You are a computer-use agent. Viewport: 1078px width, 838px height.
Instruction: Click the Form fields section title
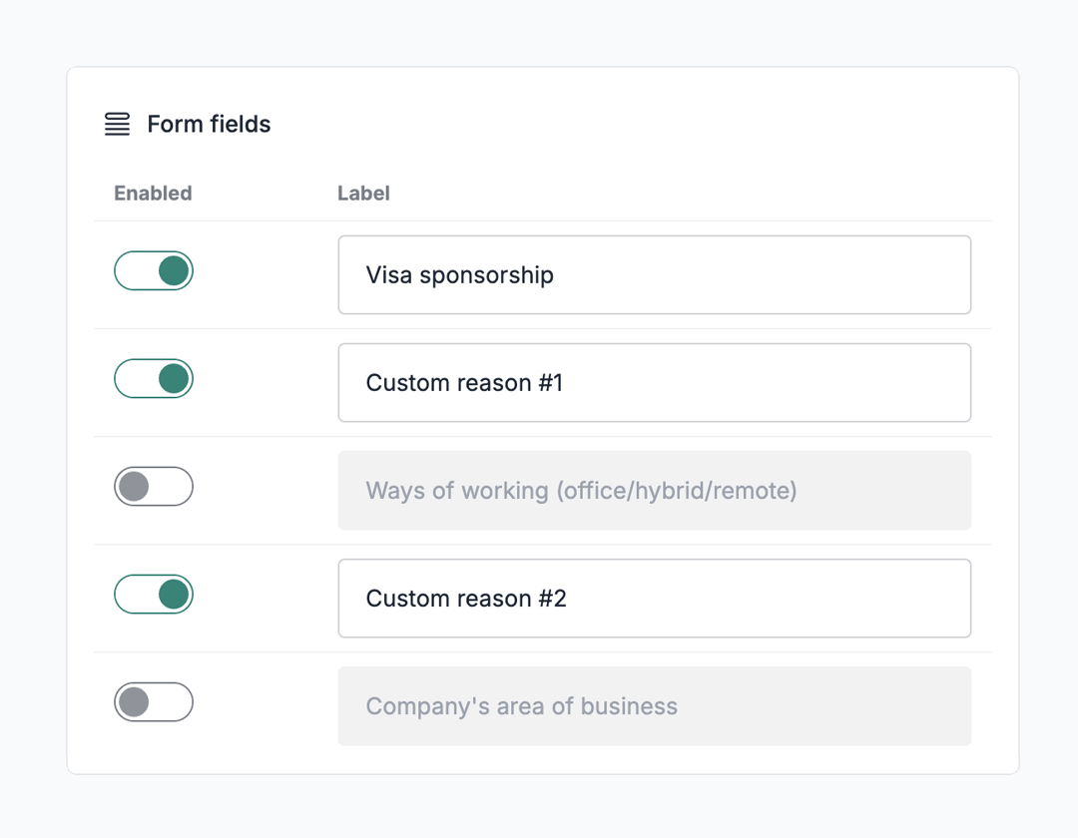point(209,125)
